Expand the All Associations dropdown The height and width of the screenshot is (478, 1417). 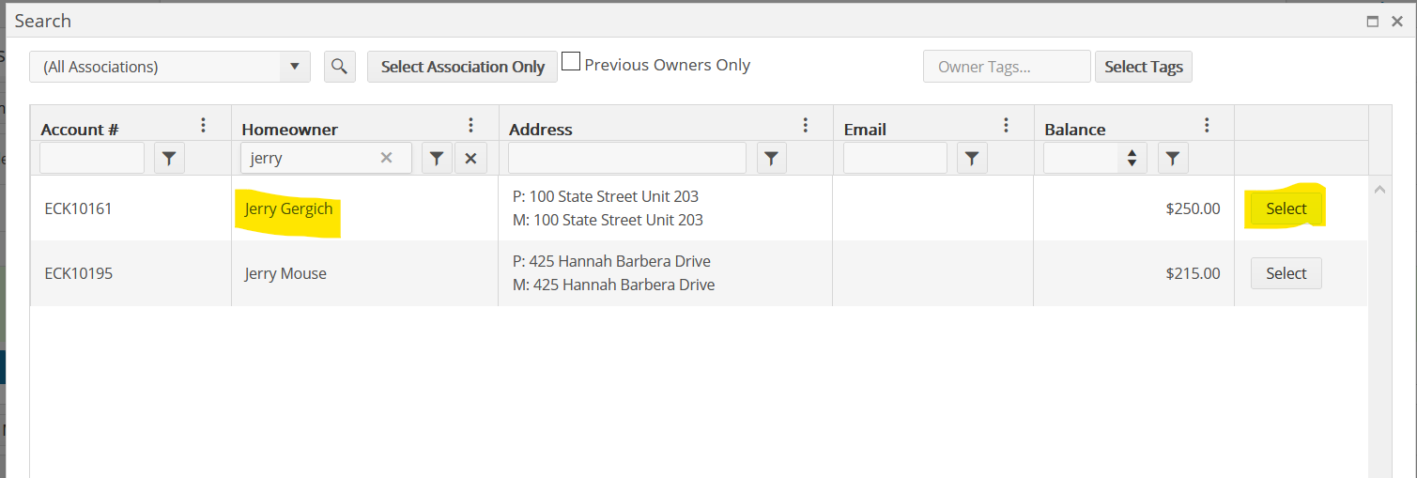click(295, 67)
